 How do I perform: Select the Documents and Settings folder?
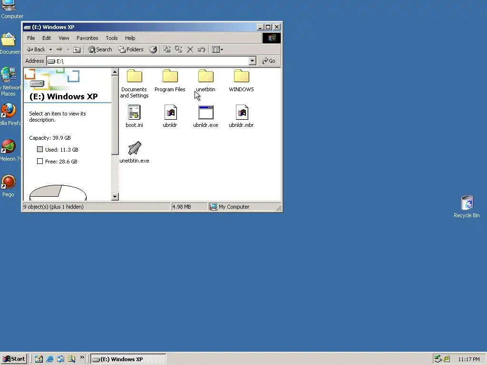point(134,84)
